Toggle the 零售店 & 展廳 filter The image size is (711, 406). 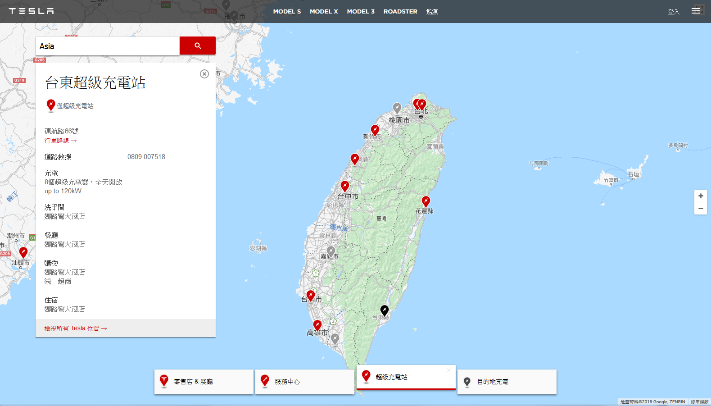pos(204,382)
